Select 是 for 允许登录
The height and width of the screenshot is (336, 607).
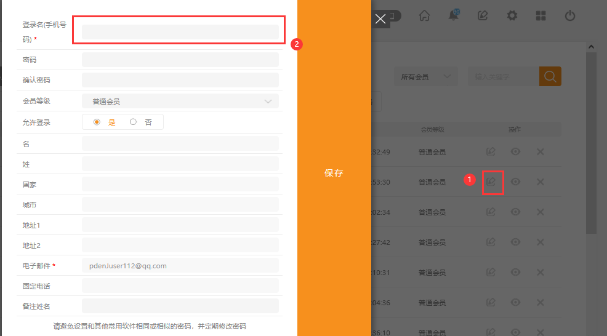[x=97, y=122]
